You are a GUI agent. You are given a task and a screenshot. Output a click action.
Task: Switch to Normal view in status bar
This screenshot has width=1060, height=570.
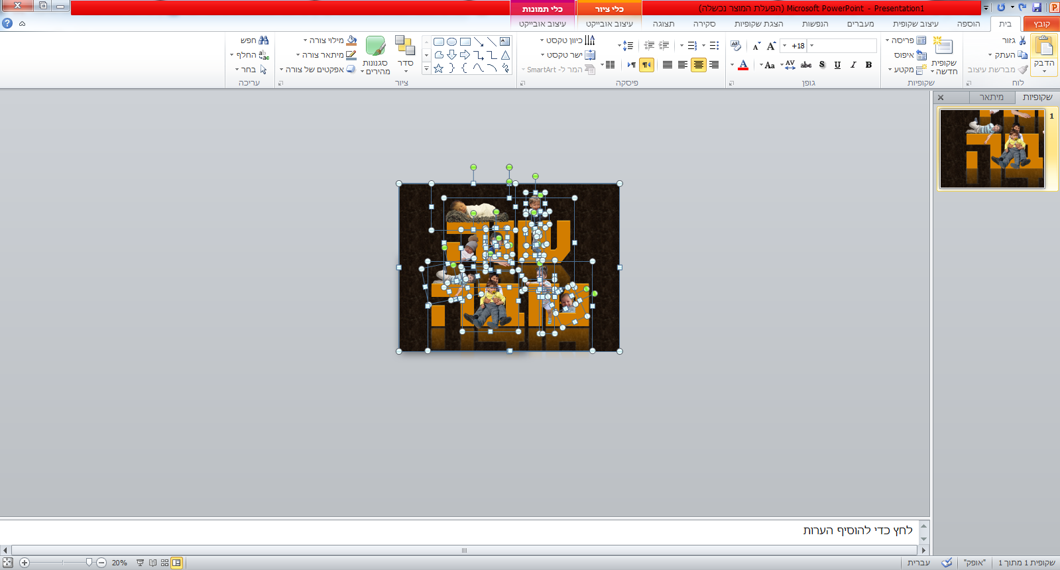[176, 563]
